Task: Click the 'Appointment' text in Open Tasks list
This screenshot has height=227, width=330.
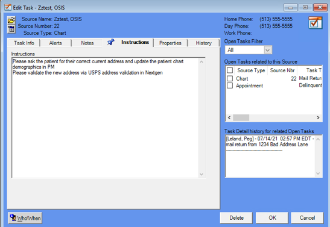Action: (x=249, y=86)
